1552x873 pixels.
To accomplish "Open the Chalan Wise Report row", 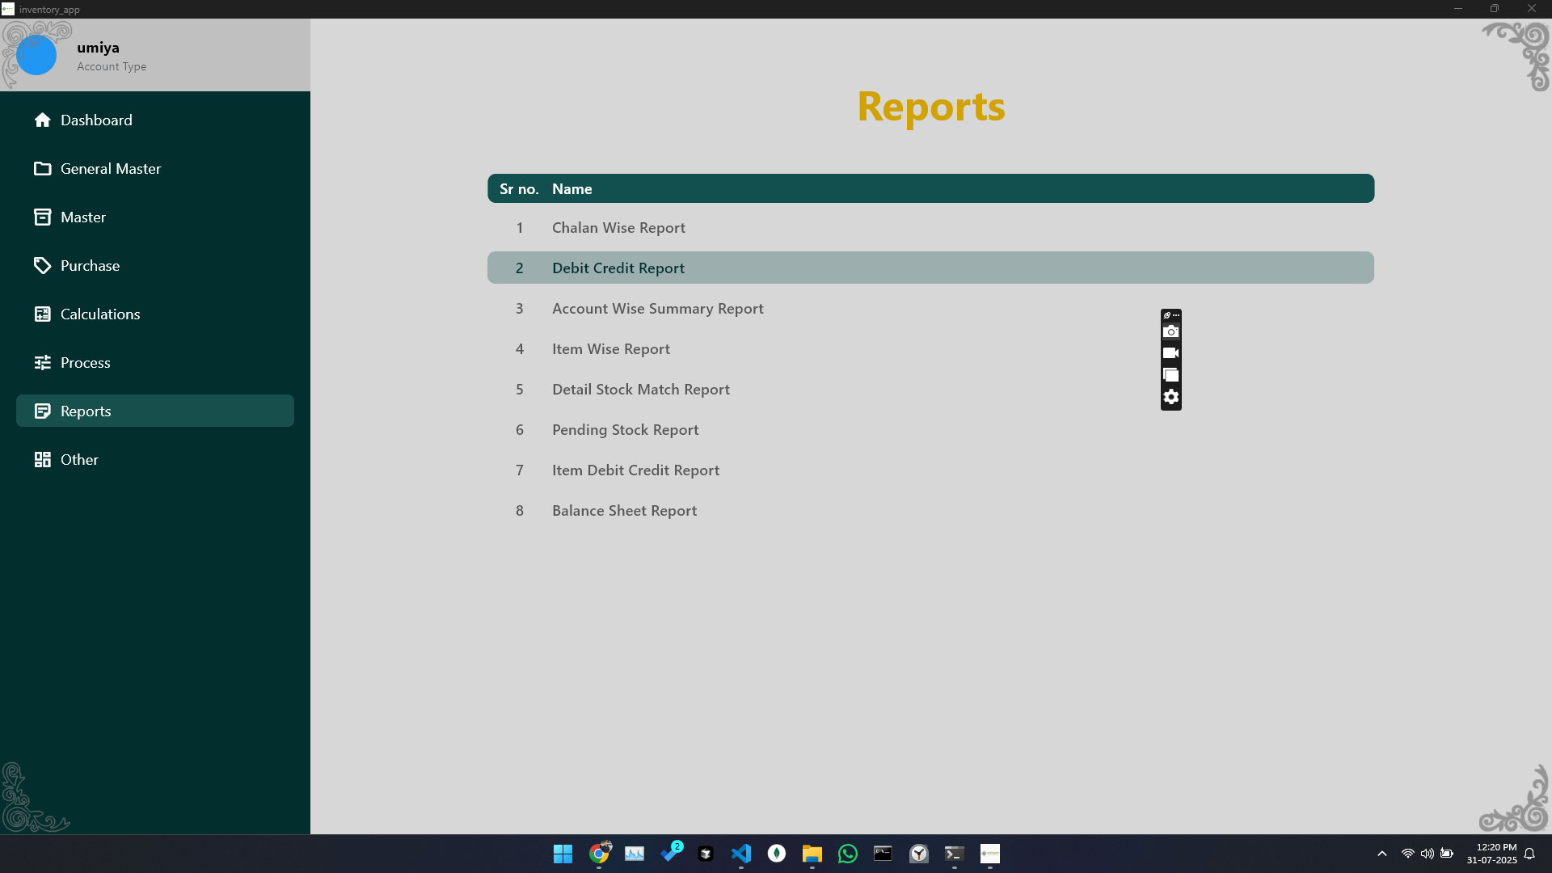I will (x=618, y=228).
